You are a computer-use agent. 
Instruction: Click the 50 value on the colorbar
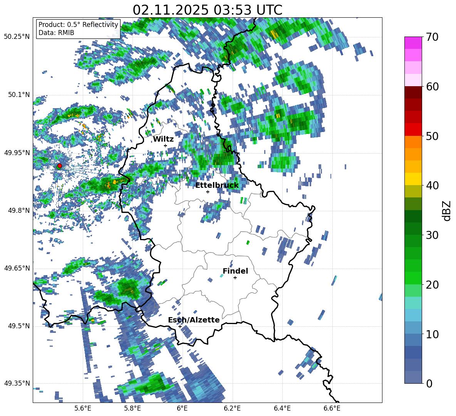432,136
